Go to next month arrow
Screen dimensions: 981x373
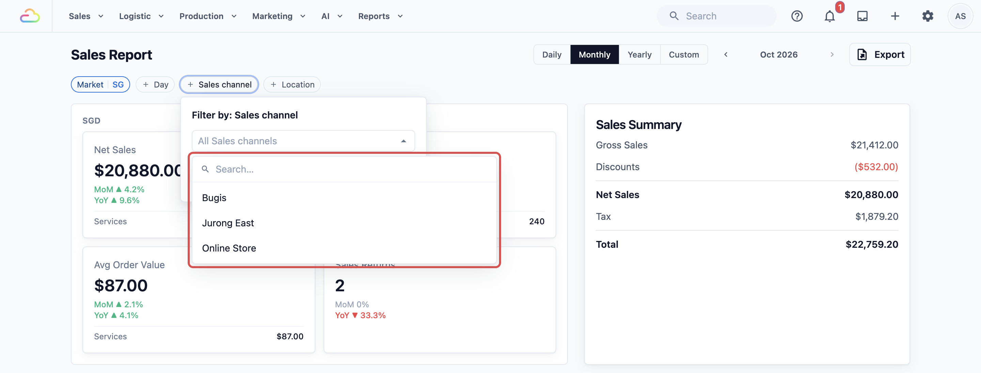[832, 54]
